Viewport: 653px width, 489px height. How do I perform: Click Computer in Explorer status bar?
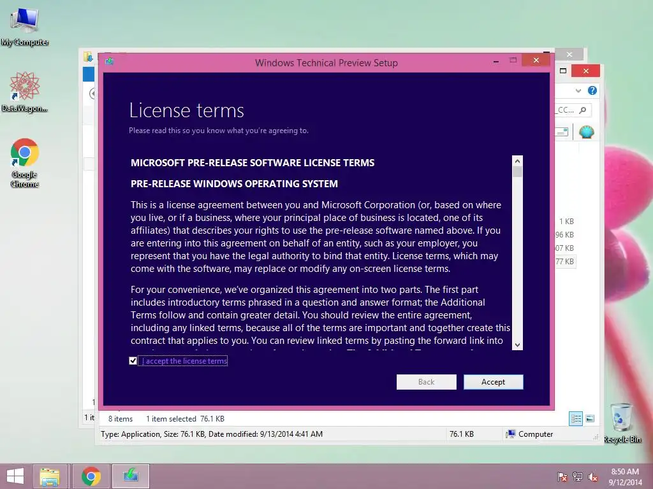(x=529, y=434)
